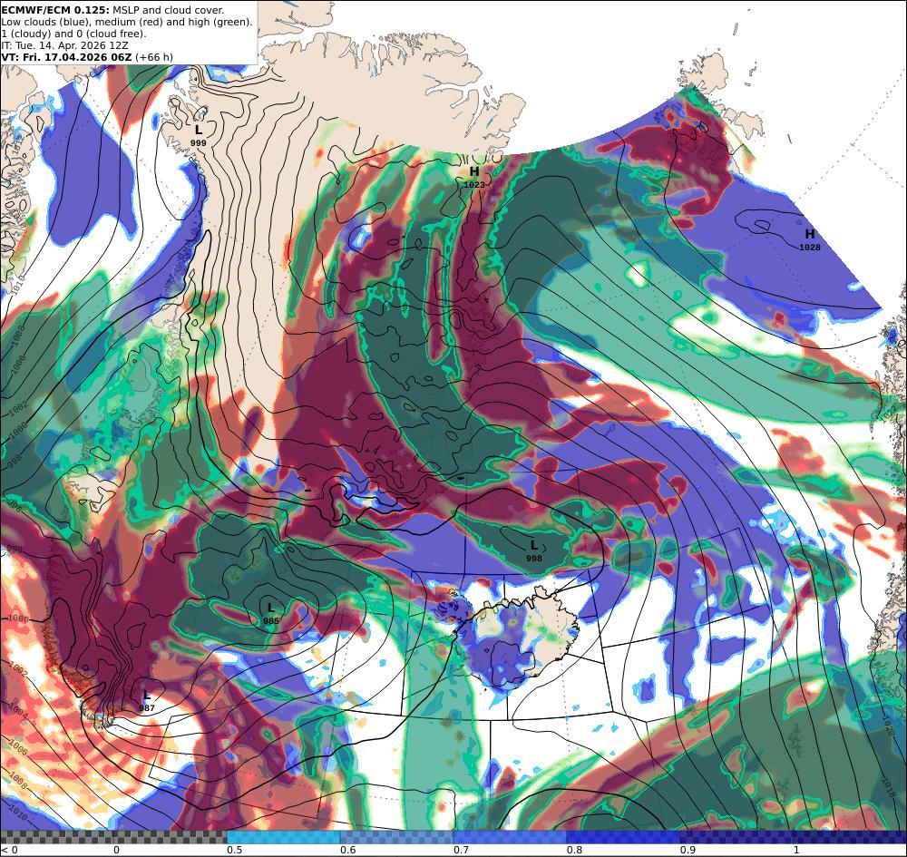Click the 'Low clouds (blue), medium (red) and high (green).' legend line
The width and height of the screenshot is (907, 857).
click(127, 22)
